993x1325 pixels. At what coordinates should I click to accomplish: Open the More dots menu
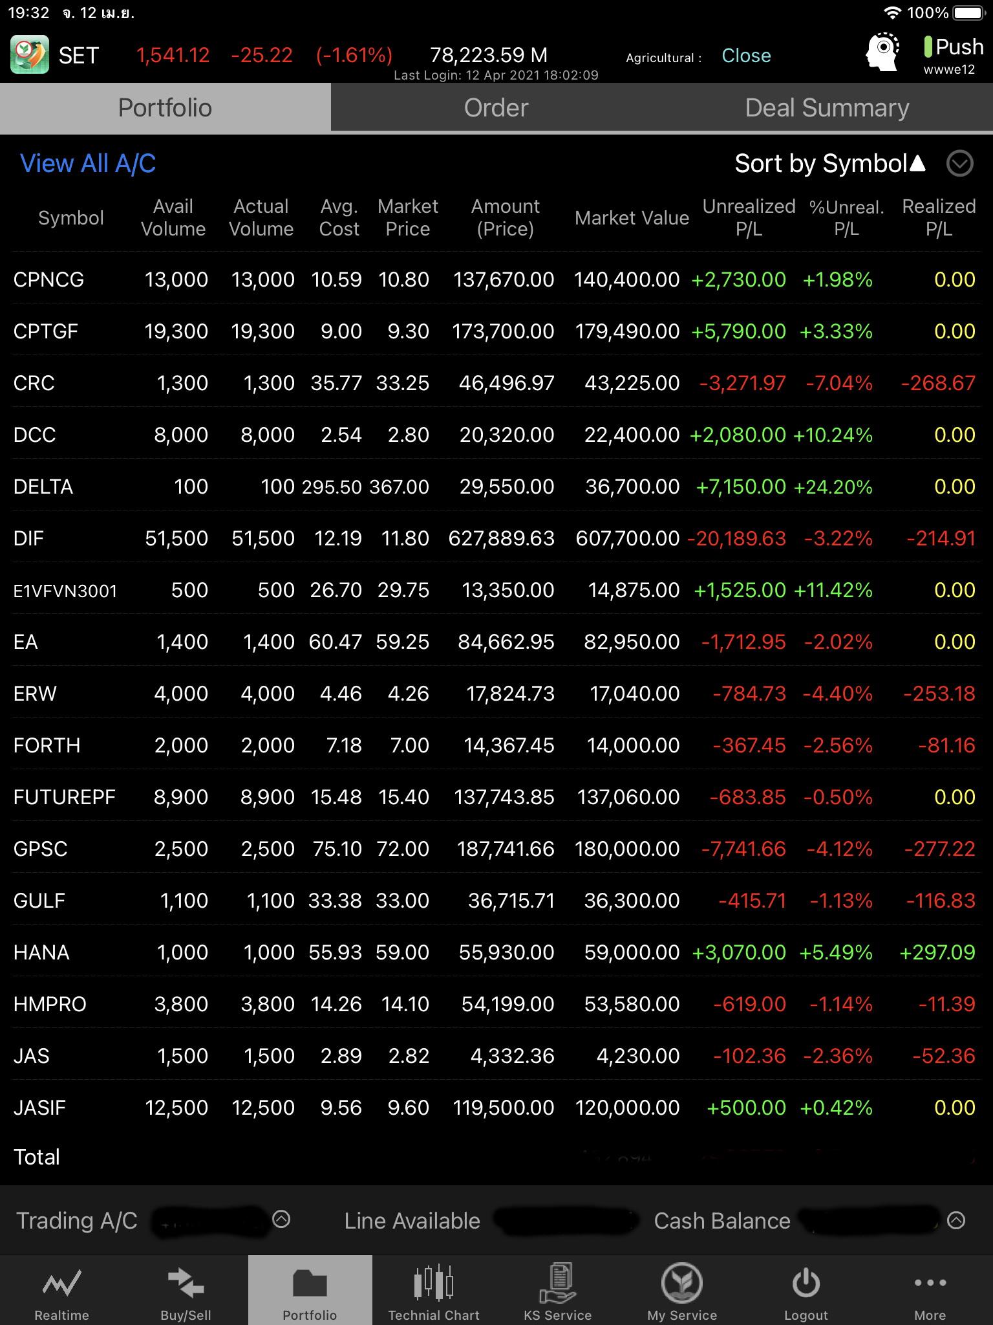tap(930, 1282)
